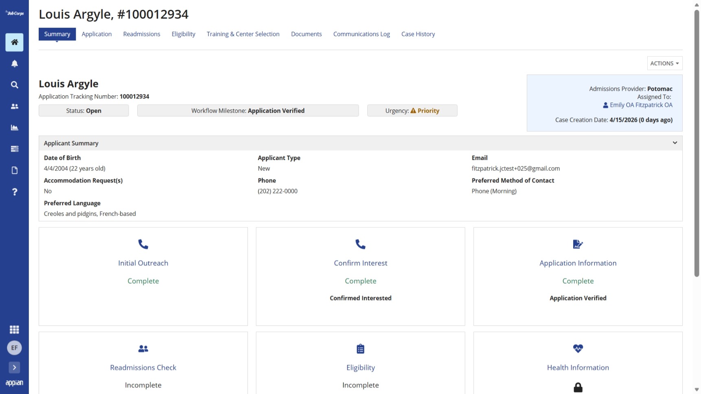Image resolution: width=701 pixels, height=394 pixels.
Task: Click Creoles and pidgins, French-based text
Action: click(x=90, y=214)
